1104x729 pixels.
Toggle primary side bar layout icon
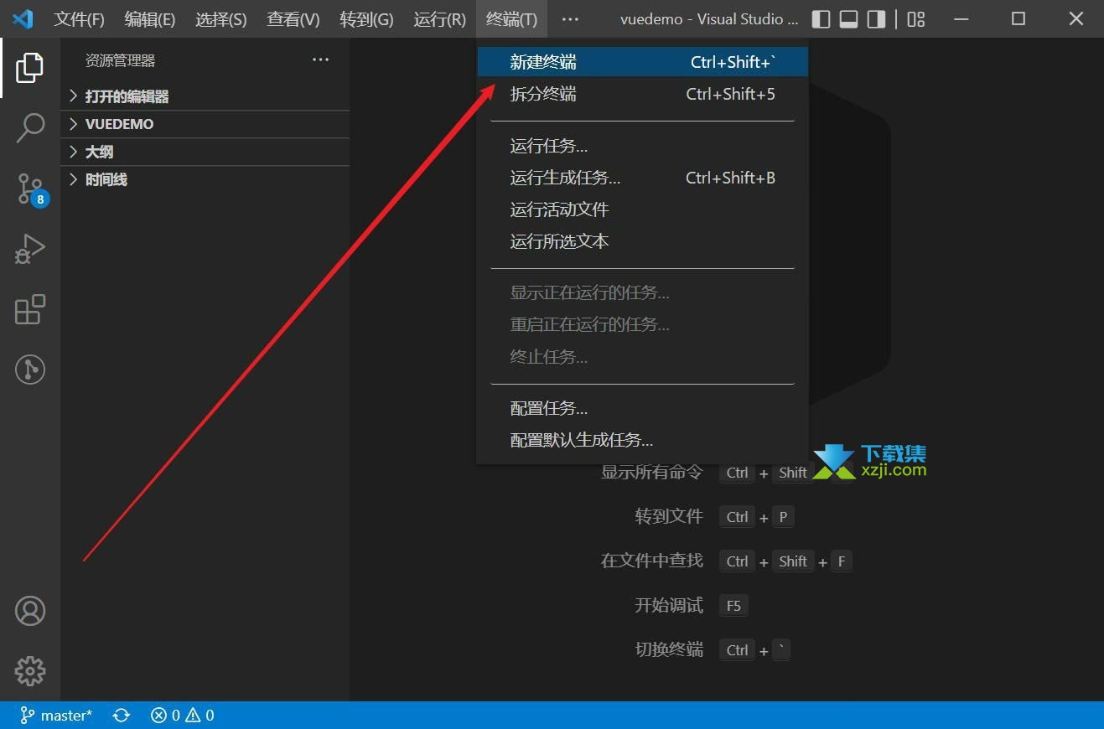coord(822,19)
